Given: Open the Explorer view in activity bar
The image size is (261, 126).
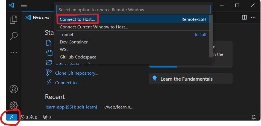Looking at the screenshot, I should [14, 20].
